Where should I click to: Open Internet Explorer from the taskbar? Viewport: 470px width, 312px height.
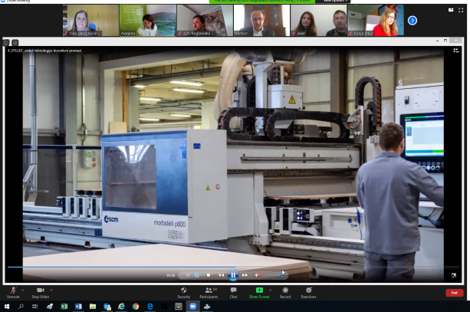(121, 307)
